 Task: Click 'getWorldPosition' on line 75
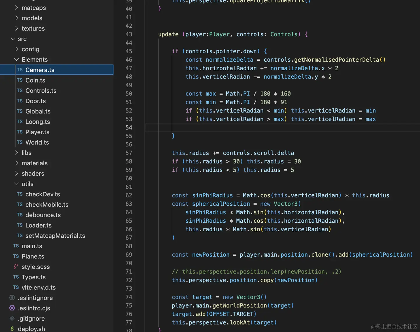coord(240,305)
